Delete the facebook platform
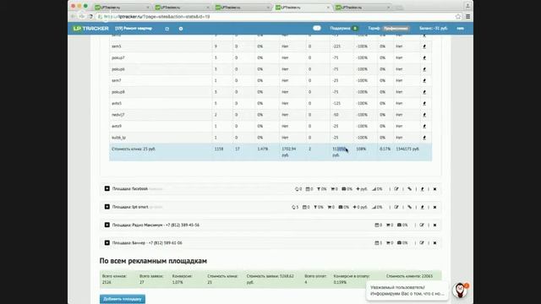The height and width of the screenshot is (304, 541). click(x=434, y=189)
